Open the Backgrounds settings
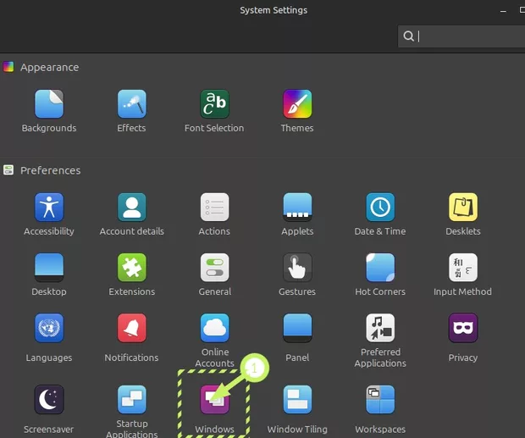Screen dimensions: 525x438 tap(49, 105)
